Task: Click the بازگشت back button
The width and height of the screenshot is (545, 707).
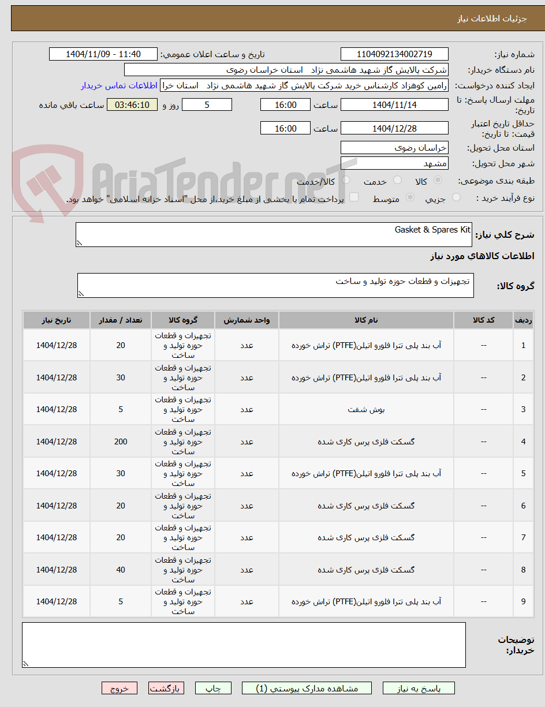Action: point(166,688)
